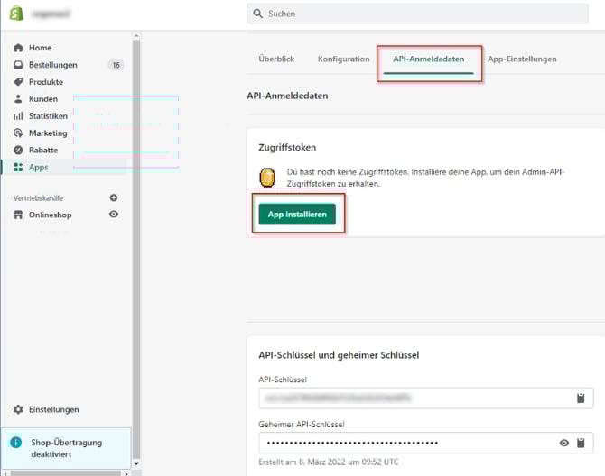Click 'API-Schlüssel und geheimer Schlüssel' heading
This screenshot has height=476, width=605.
tap(339, 354)
